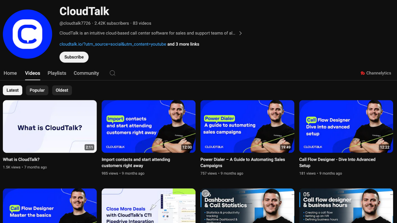The image size is (397, 223).
Task: Click the CloudTalk channel name heading
Action: [x=84, y=11]
